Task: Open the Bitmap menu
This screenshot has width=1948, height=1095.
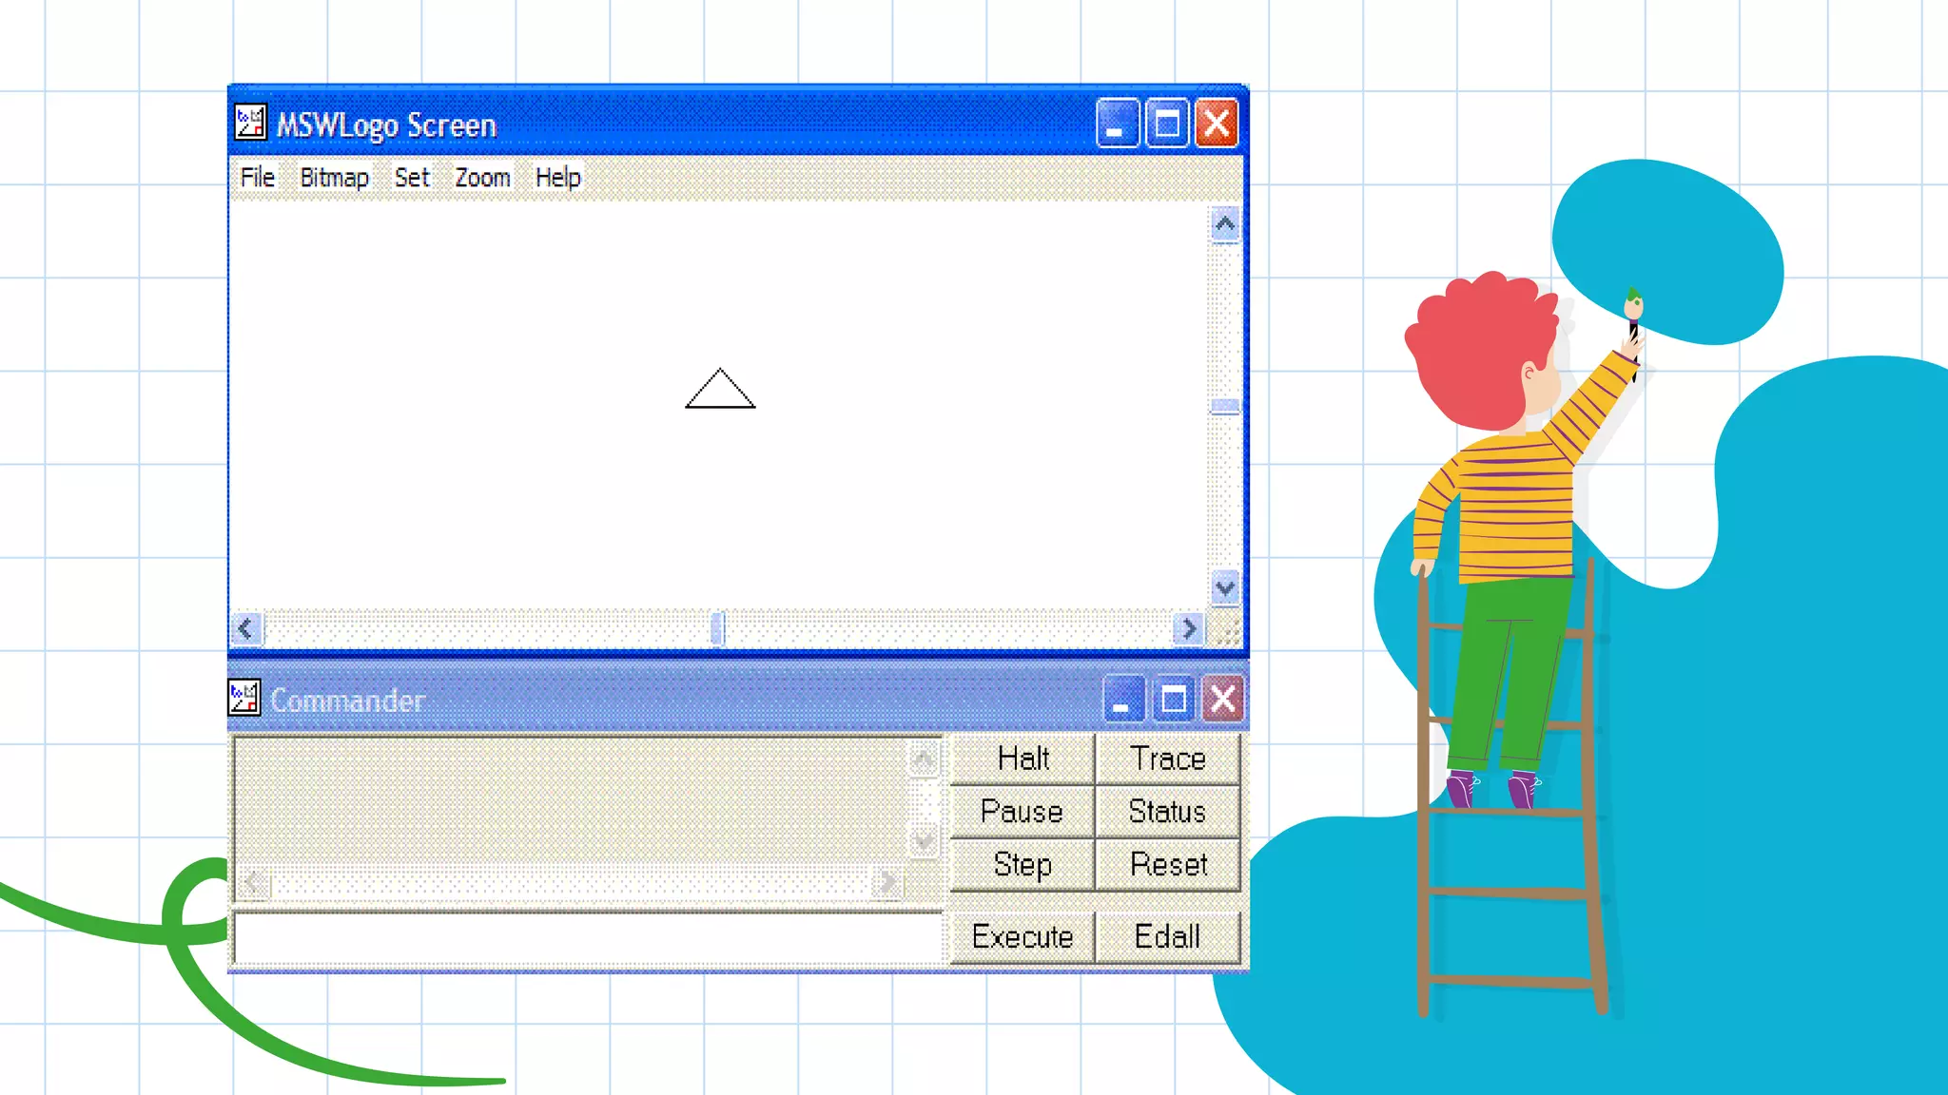Action: coord(334,178)
